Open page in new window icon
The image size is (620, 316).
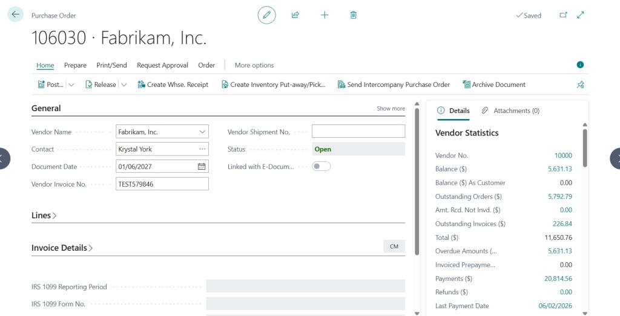(563, 15)
